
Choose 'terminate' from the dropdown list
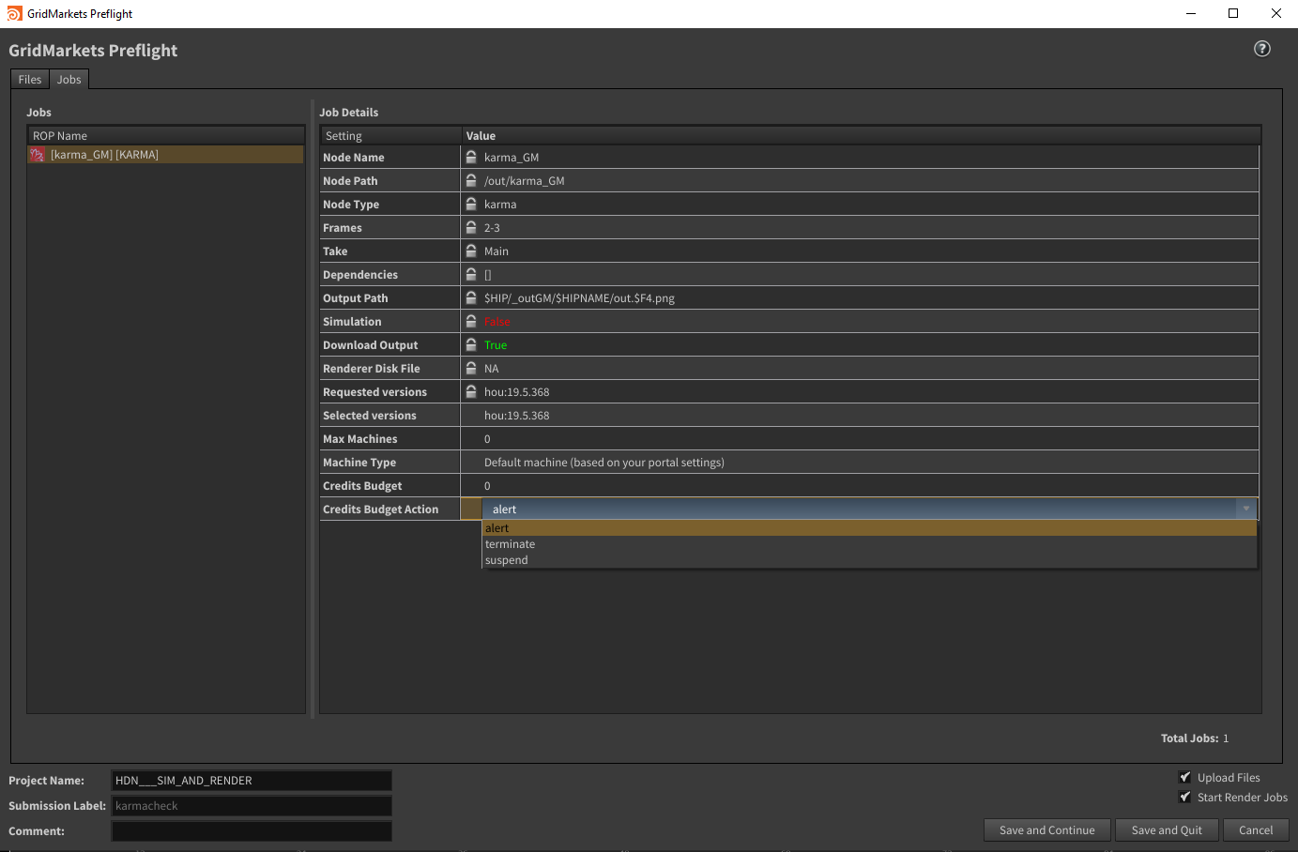point(869,544)
